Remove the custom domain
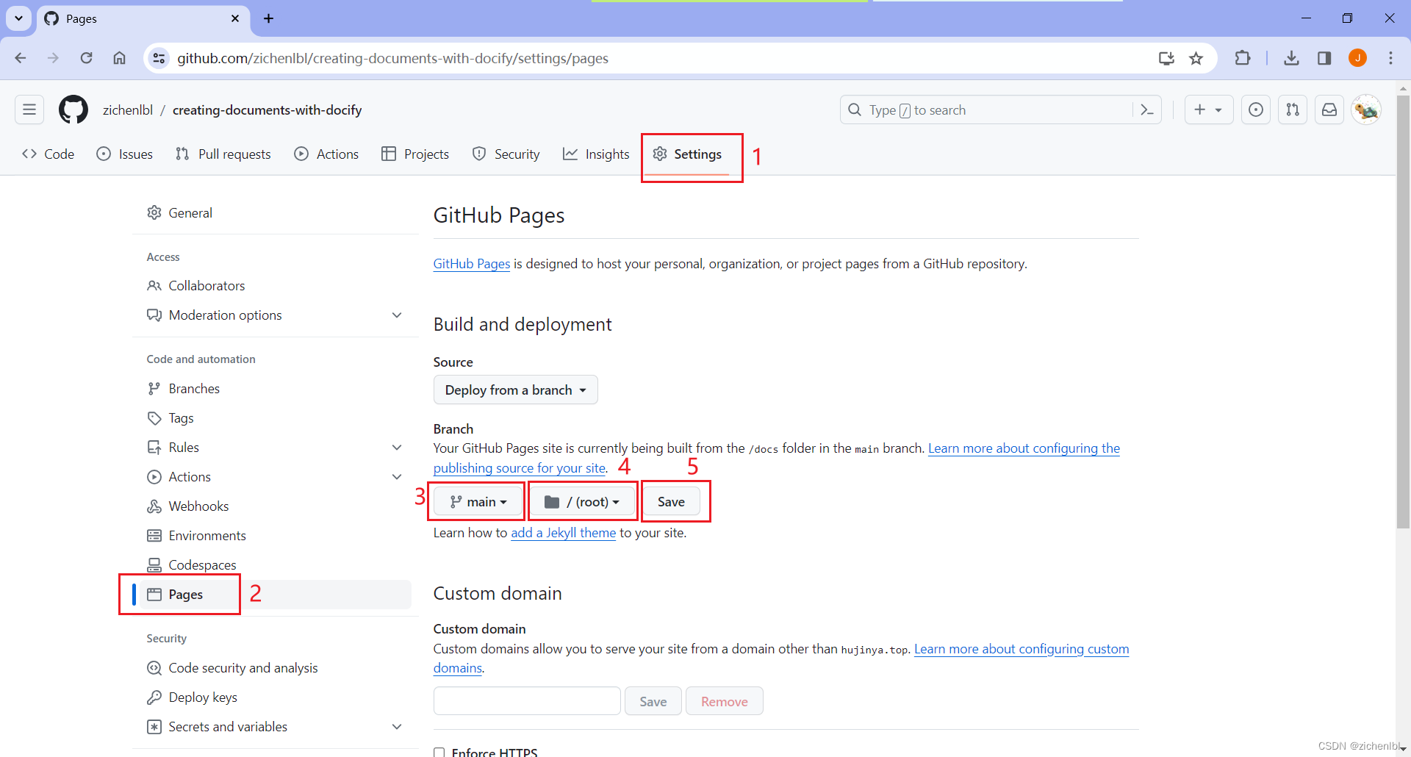Screen dimensions: 1411x757 (724, 701)
